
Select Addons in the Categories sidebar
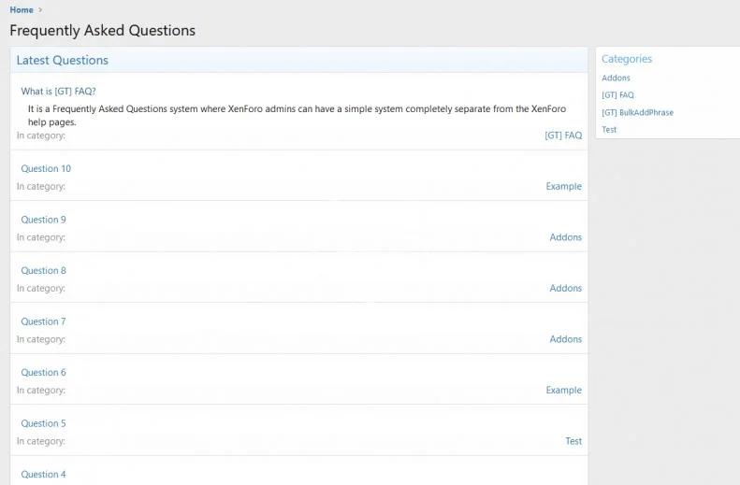click(x=616, y=78)
